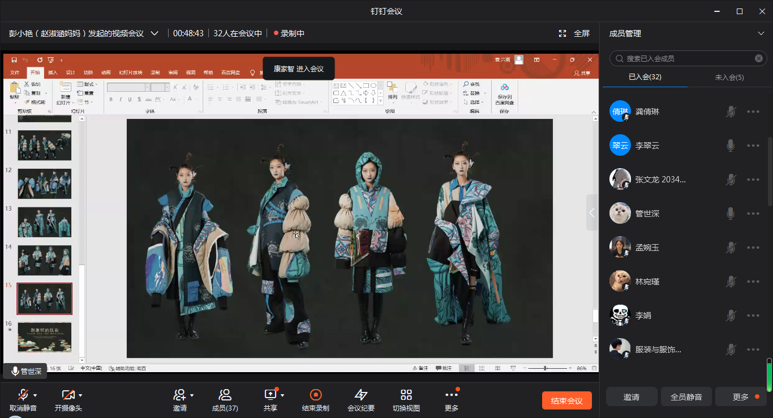Click the 搜索已入会成员 search field
Screen dimensions: 773x418
(x=685, y=58)
